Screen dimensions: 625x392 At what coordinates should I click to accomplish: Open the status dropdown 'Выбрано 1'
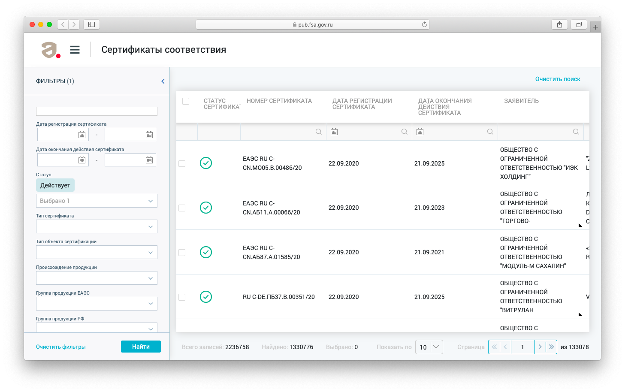coord(97,201)
